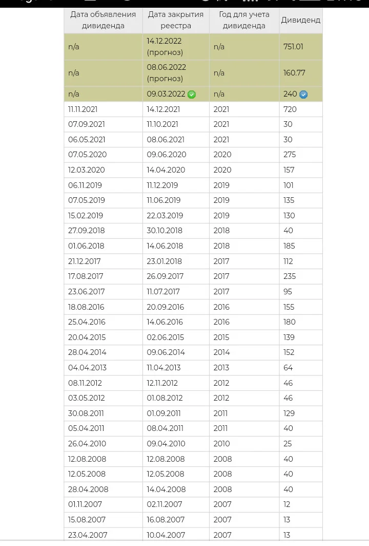The image size is (369, 546).
Task: Click announcement date 30.08.2011
Action: tap(86, 413)
